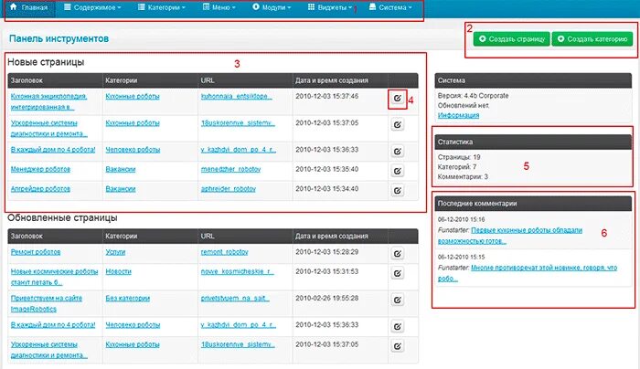This screenshot has width=640, height=369.
Task: Open 'В каждый дом по 4 робота!' in Обновленные страницы
Action: pyautogui.click(x=53, y=325)
